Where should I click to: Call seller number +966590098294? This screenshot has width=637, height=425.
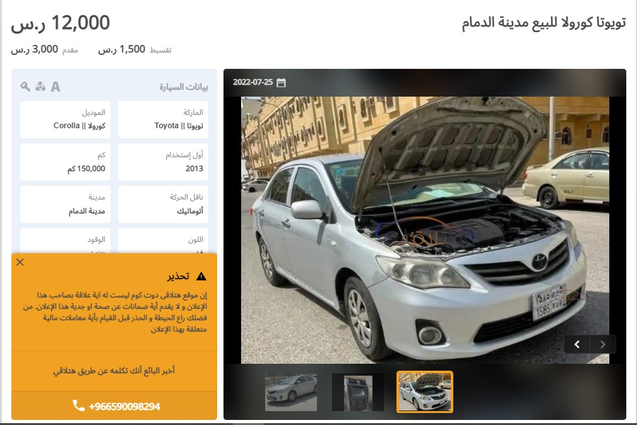pyautogui.click(x=124, y=406)
